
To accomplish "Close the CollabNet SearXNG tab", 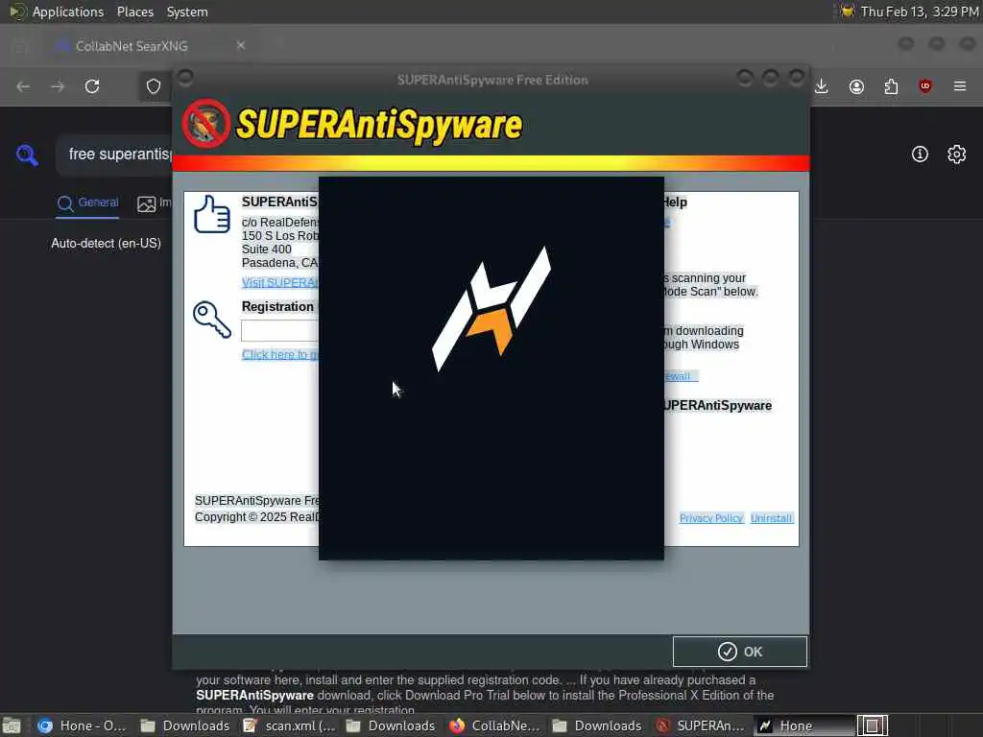I will (x=241, y=46).
